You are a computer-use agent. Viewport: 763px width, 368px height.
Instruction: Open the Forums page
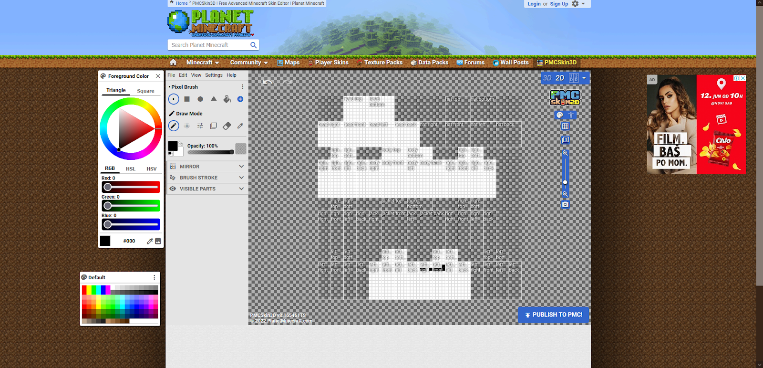tap(471, 63)
